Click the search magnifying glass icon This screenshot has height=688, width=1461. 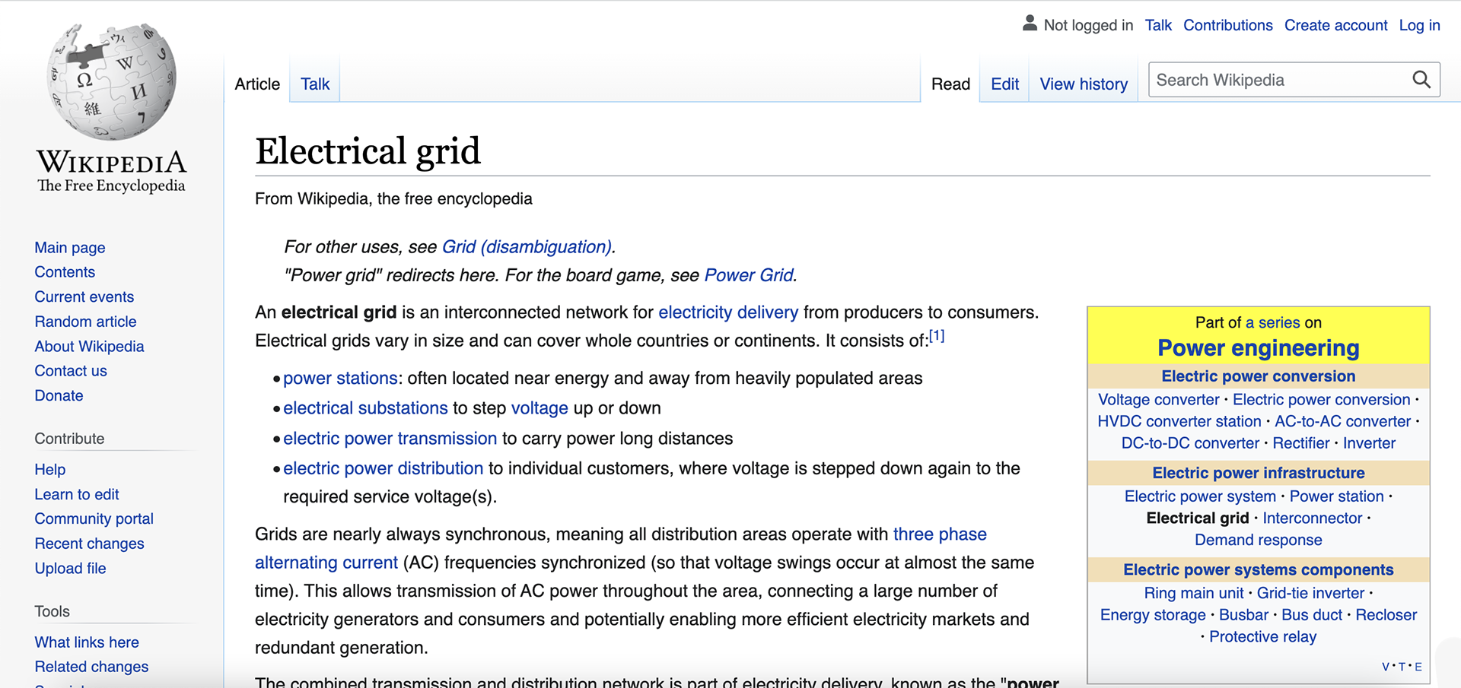[x=1421, y=80]
